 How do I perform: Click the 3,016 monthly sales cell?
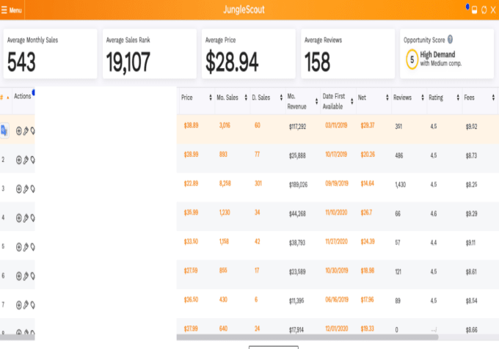pyautogui.click(x=225, y=125)
